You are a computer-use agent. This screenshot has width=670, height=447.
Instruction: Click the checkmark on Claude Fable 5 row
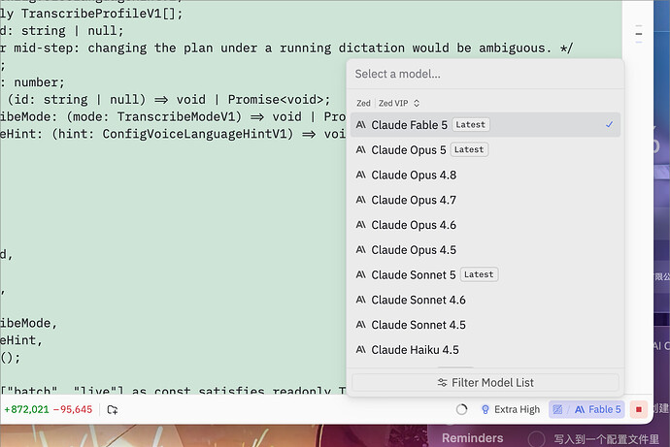[610, 124]
